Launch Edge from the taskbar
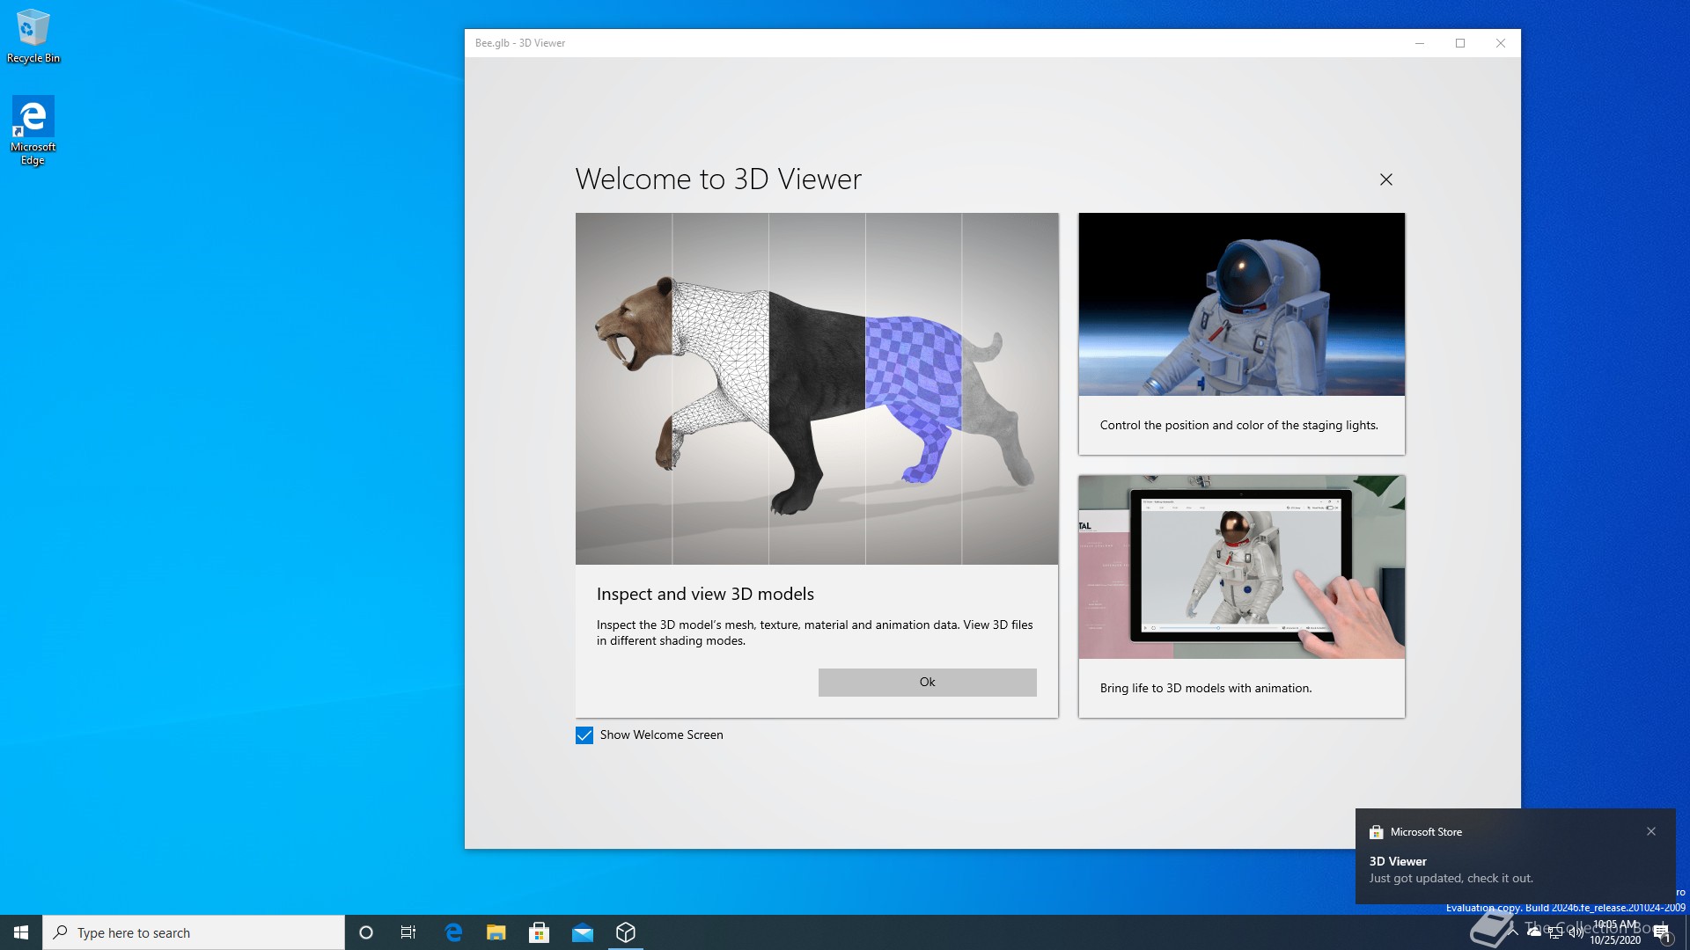Viewport: 1690px width, 950px height. pos(453,932)
